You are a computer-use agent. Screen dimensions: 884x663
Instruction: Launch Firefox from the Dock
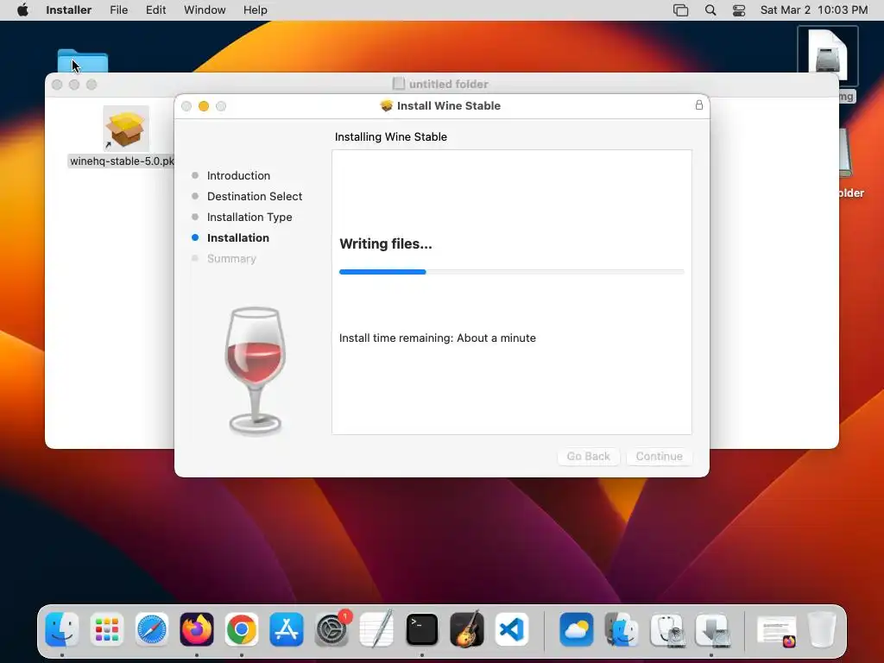pos(197,629)
